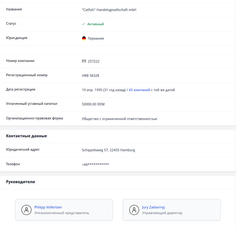Click the German flag icon
Image resolution: width=236 pixels, height=229 pixels.
(x=84, y=38)
